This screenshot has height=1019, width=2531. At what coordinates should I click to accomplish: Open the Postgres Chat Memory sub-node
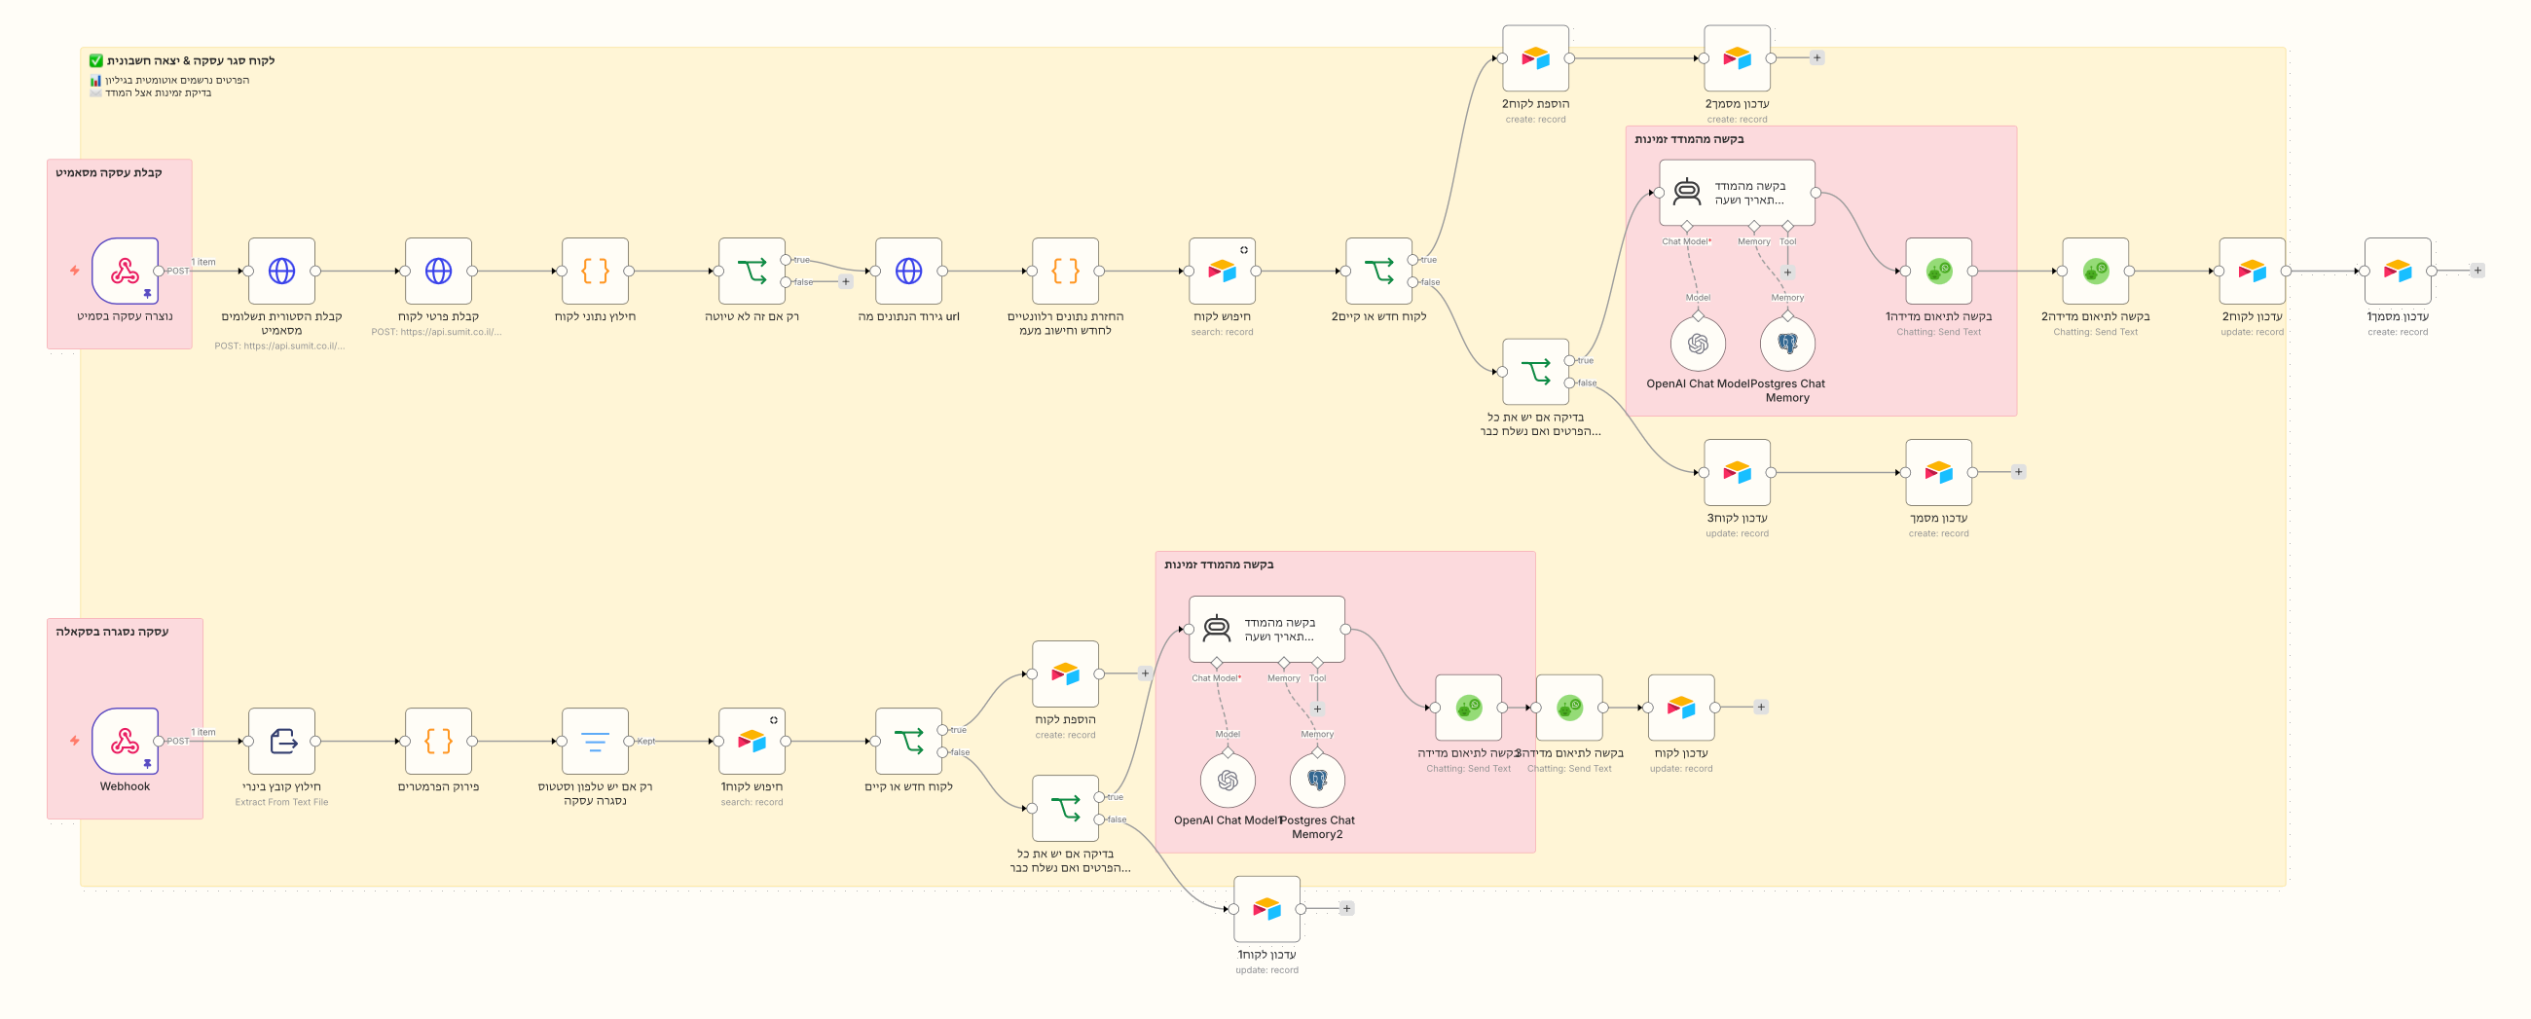point(1787,344)
